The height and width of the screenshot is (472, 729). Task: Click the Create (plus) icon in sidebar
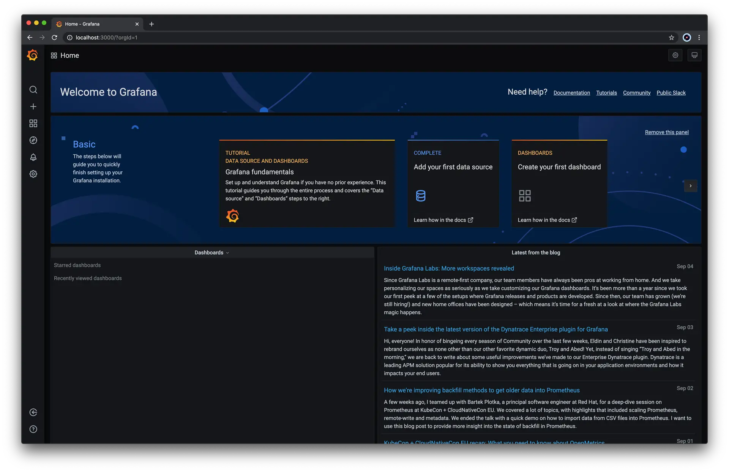point(33,107)
